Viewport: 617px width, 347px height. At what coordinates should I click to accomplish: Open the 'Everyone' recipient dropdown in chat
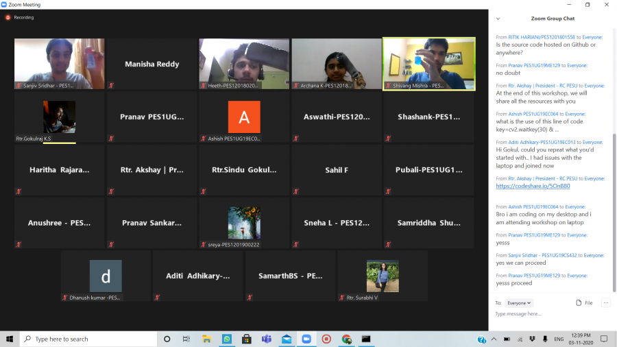coord(519,302)
